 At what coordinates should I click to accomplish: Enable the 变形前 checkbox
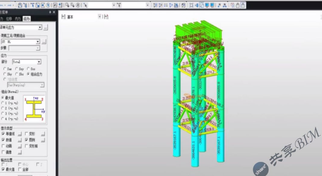point(27,146)
